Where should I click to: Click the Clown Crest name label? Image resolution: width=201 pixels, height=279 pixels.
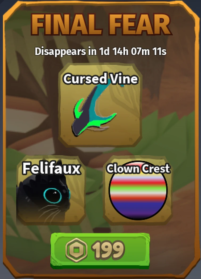138,169
